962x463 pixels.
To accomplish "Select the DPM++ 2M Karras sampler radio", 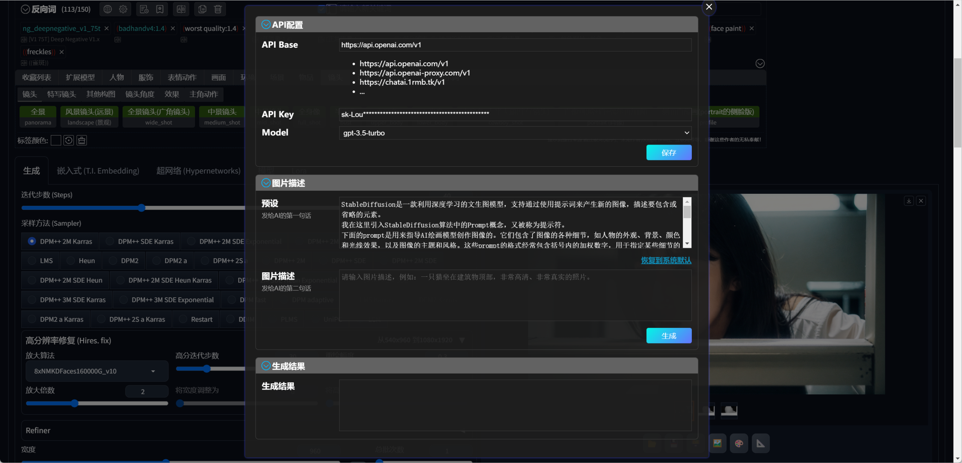I will (x=32, y=241).
